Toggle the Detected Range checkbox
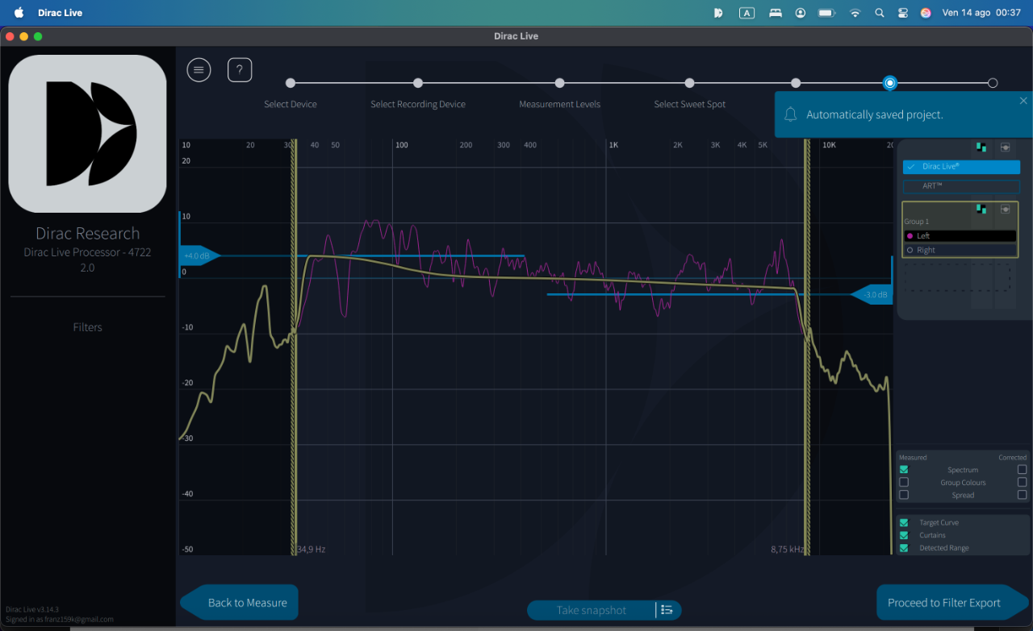Image resolution: width=1033 pixels, height=631 pixels. tap(904, 548)
